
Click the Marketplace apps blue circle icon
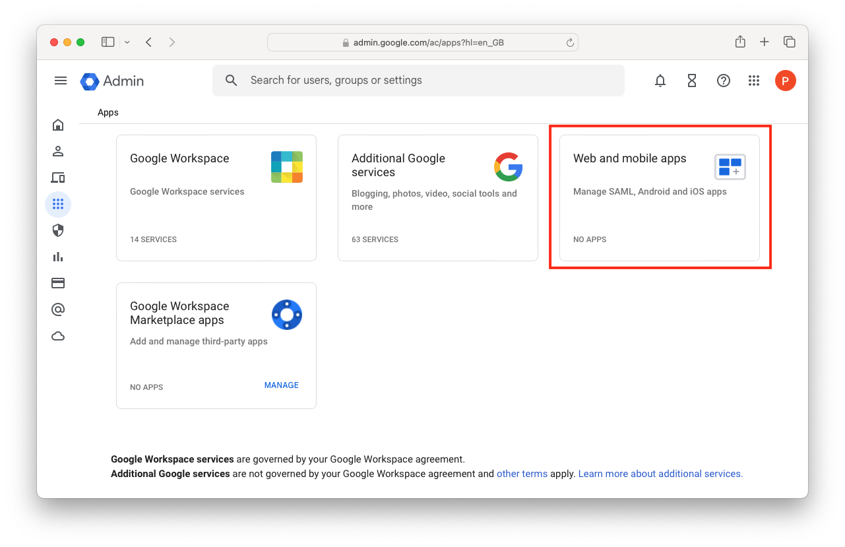[x=287, y=315]
